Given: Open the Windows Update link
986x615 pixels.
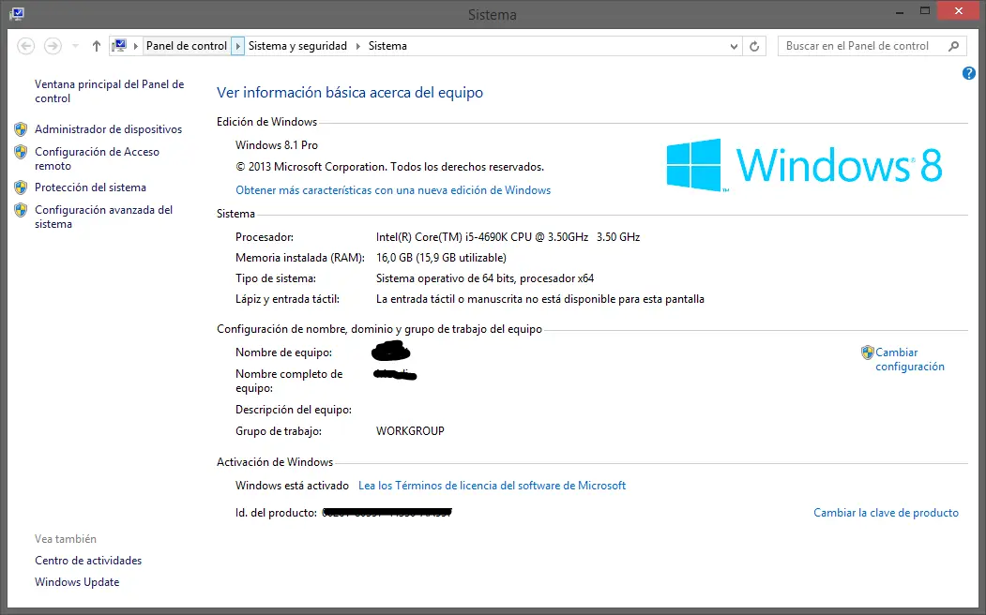Looking at the screenshot, I should pos(77,582).
